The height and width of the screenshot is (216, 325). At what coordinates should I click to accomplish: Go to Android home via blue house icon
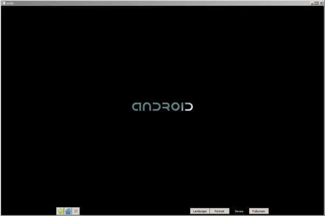[x=68, y=211]
